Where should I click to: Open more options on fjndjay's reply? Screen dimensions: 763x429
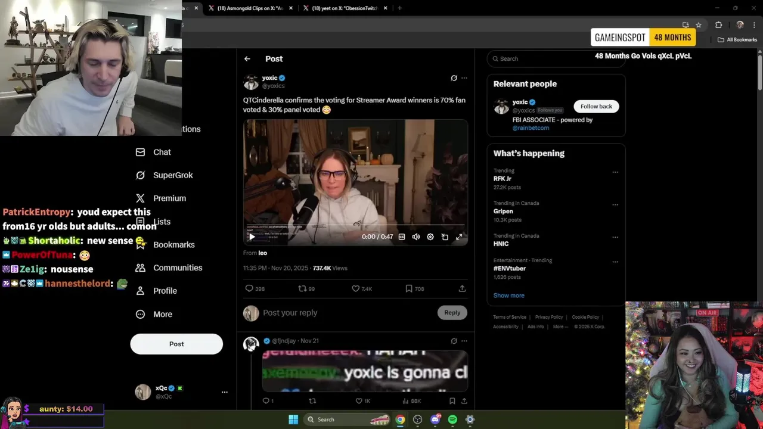pyautogui.click(x=464, y=341)
